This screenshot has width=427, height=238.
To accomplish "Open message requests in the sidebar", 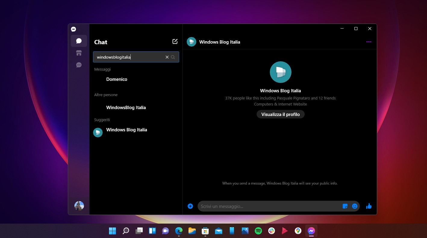I will point(79,65).
